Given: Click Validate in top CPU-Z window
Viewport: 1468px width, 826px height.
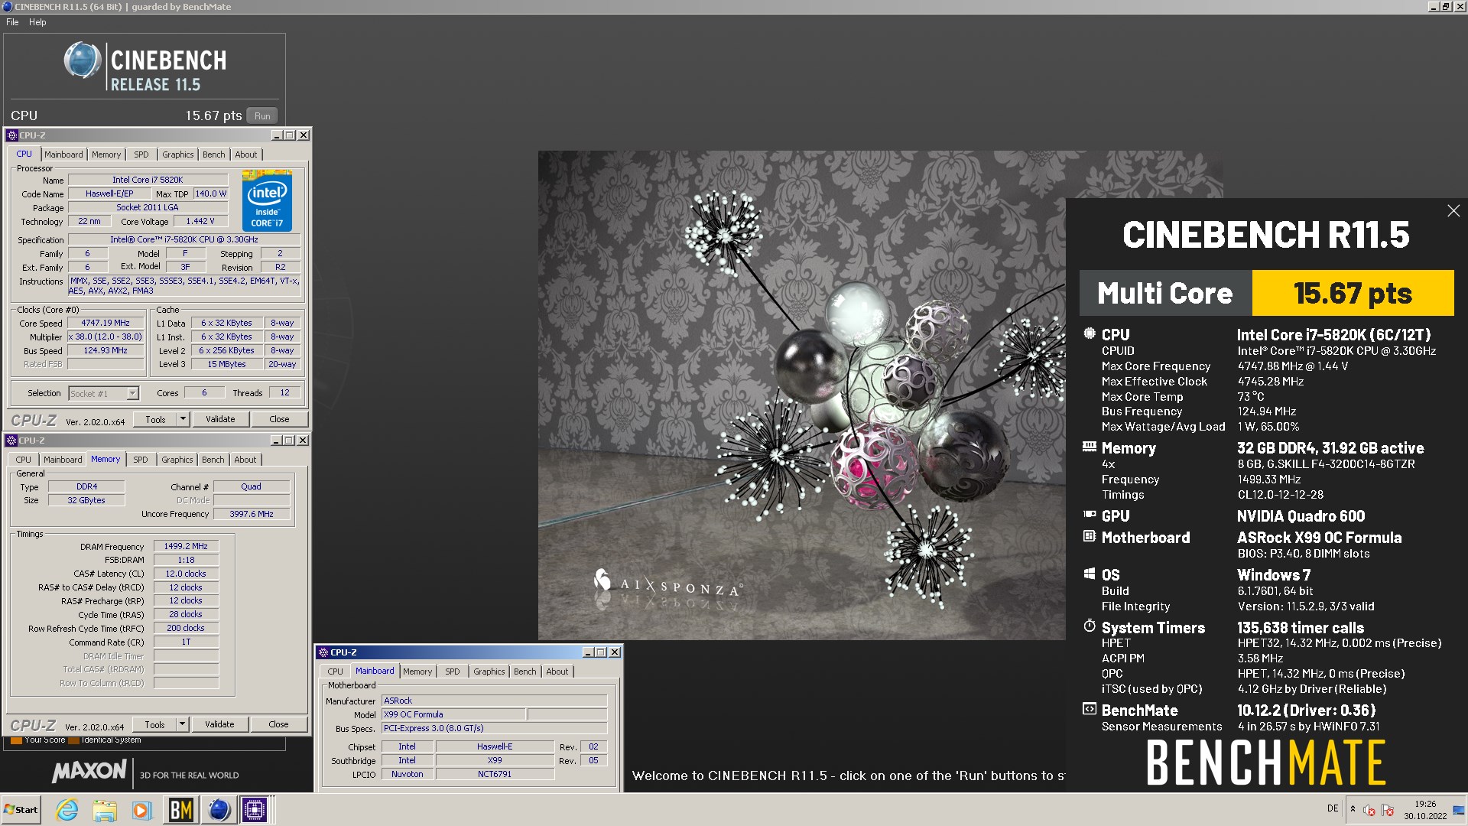Looking at the screenshot, I should click(x=220, y=419).
